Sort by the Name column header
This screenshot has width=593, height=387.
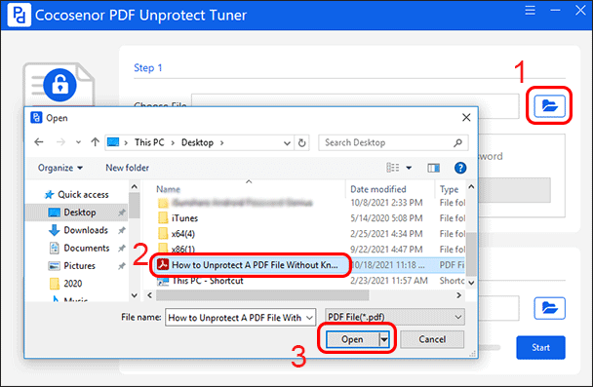click(168, 189)
